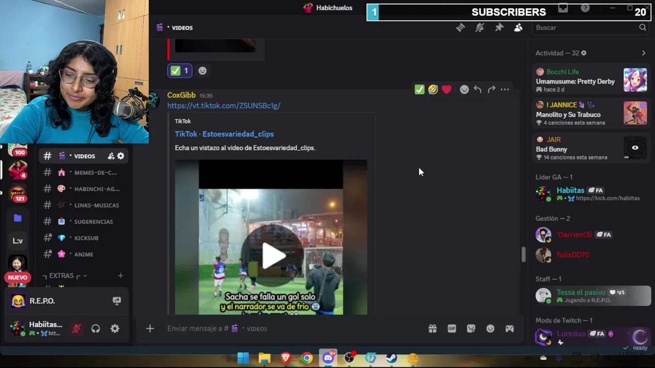
Task: Open TikTok · Estoesvariedad_clips embed title
Action: click(x=224, y=134)
